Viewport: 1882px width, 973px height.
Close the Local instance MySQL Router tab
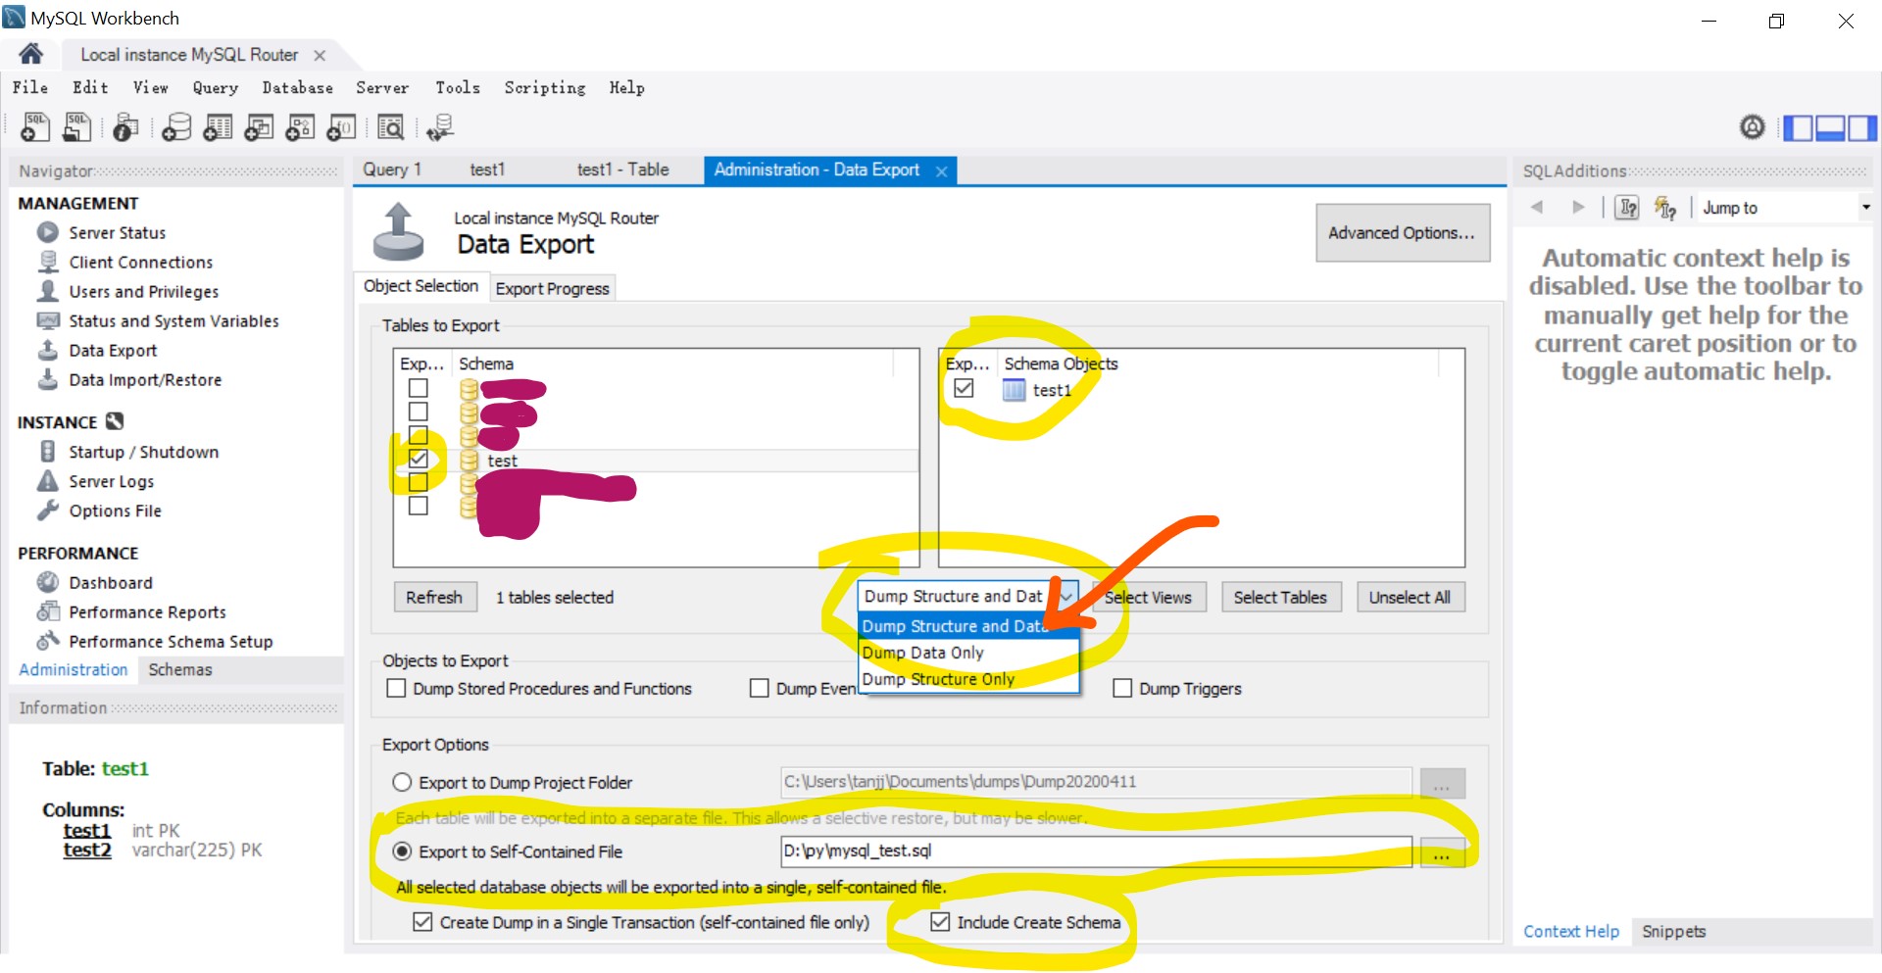pos(320,56)
